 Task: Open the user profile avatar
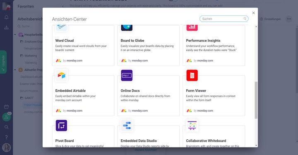pos(6,148)
